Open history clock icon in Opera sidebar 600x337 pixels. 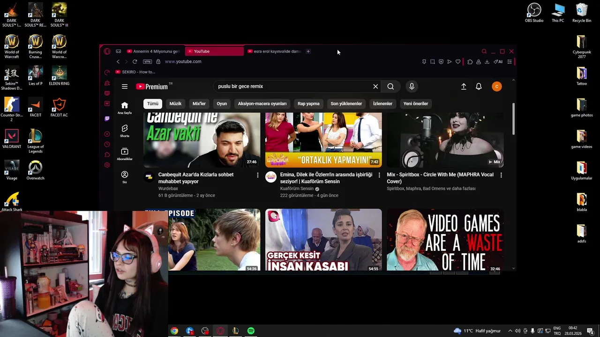[107, 144]
